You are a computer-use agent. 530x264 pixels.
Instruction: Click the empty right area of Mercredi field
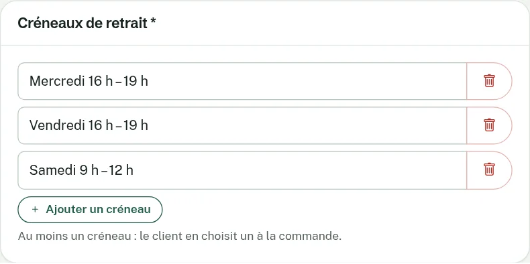(x=306, y=81)
